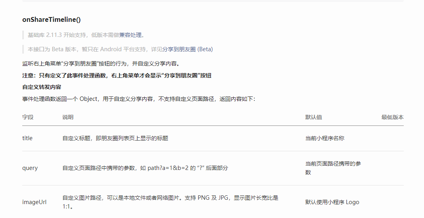Open the 分享到朋友圈 (Beta) link

(x=188, y=49)
